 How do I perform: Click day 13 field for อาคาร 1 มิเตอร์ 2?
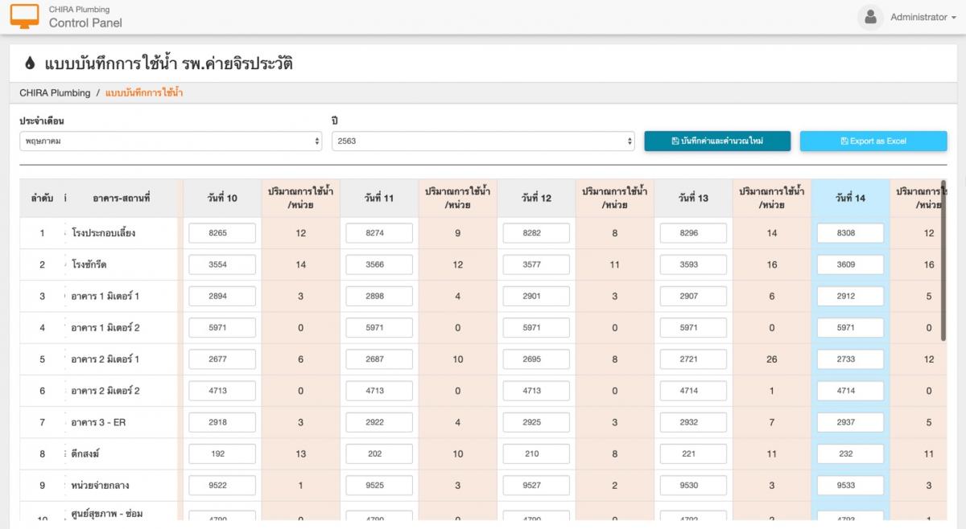click(693, 328)
